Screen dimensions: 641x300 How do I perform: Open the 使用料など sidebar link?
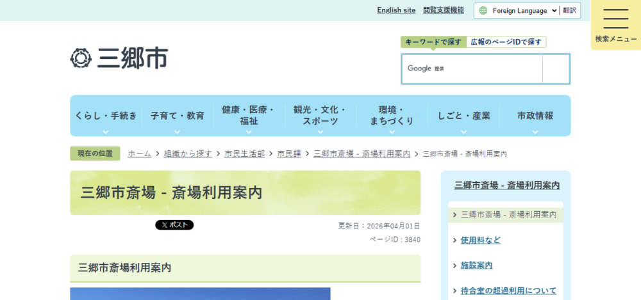click(480, 240)
